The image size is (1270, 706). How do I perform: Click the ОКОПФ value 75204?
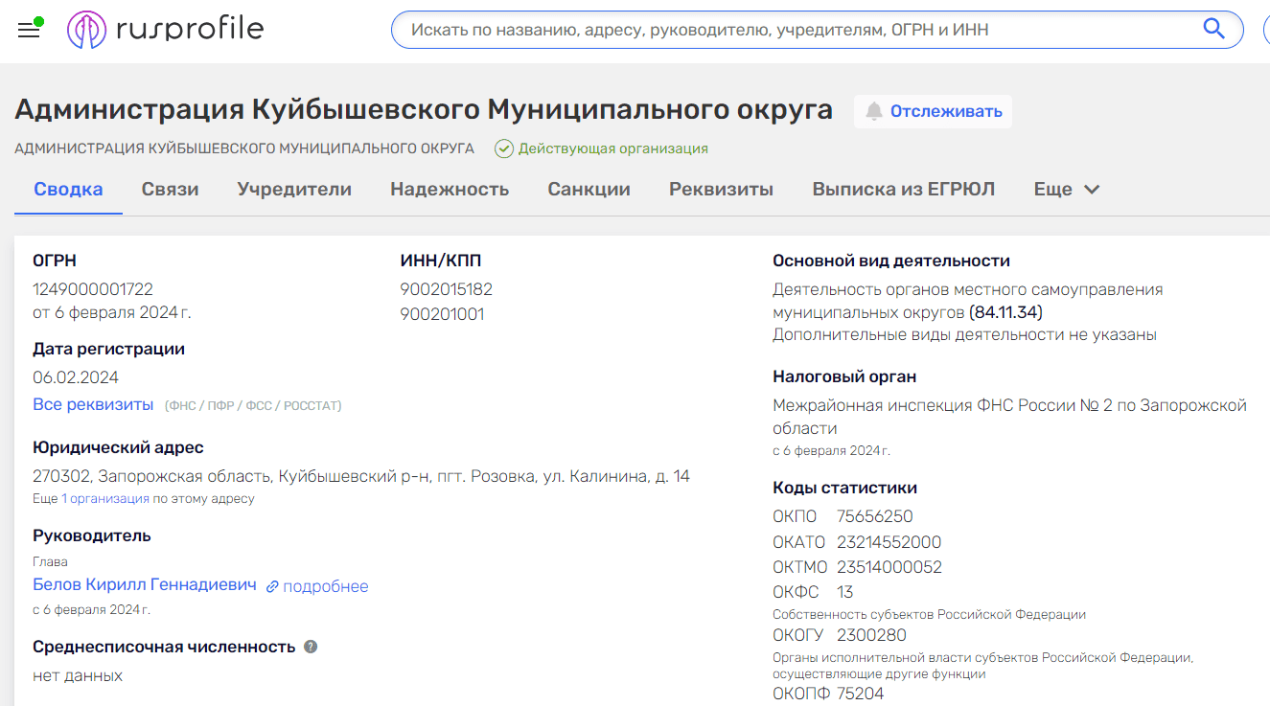tap(860, 694)
